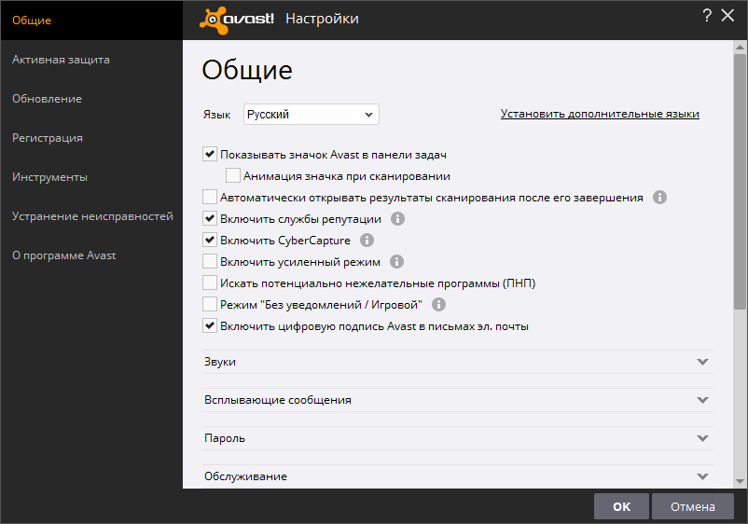Screen dimensions: 748x524
Task: Click info icon next to Игровой режим
Action: tap(438, 305)
